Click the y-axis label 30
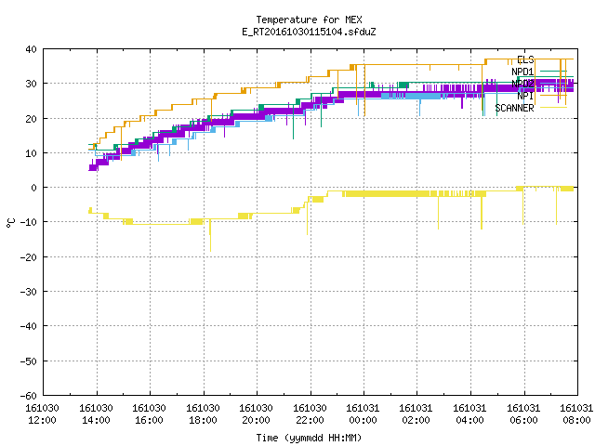 coord(31,84)
